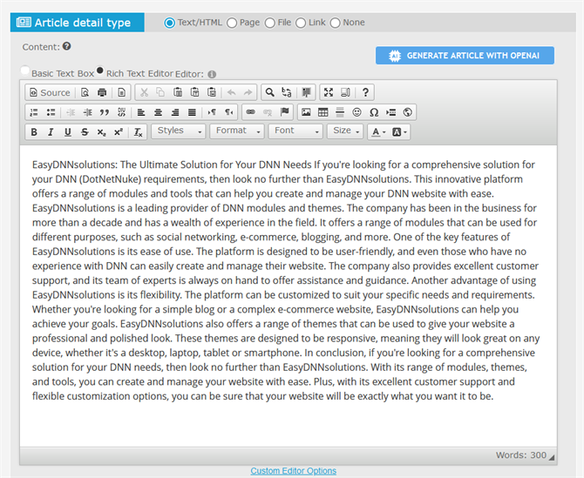Select the Page radio button

pyautogui.click(x=232, y=23)
